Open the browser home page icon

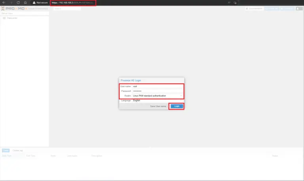point(25,3)
